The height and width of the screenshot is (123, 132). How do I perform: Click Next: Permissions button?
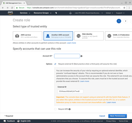[x=118, y=116]
